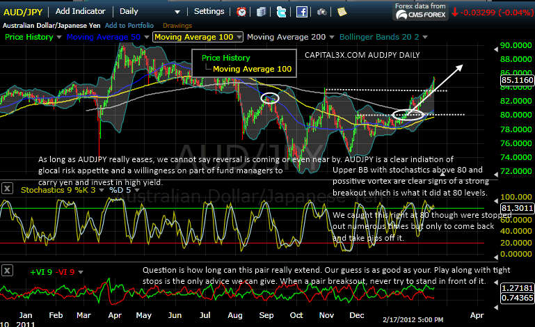Viewport: 535px width, 327px height.
Task: Close the Vortex indicator panel
Action: (x=6, y=269)
